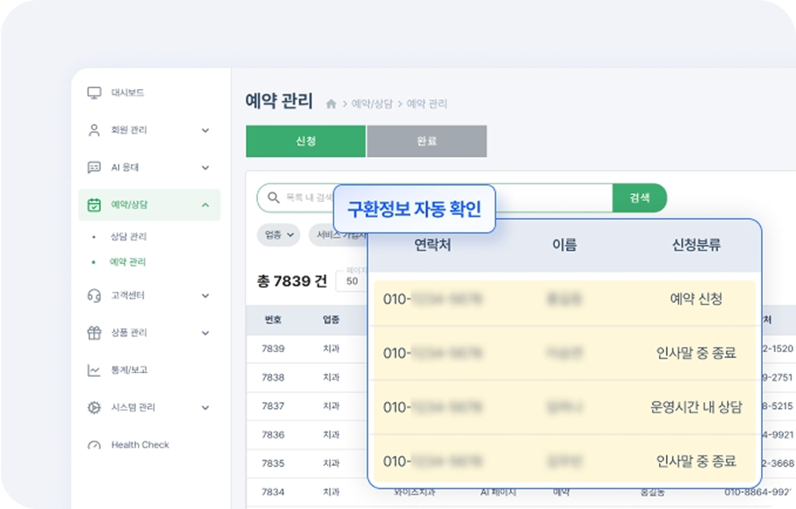Screen dimensions: 796x509
Task: Open the page size 50 dropdown
Action: click(x=351, y=282)
